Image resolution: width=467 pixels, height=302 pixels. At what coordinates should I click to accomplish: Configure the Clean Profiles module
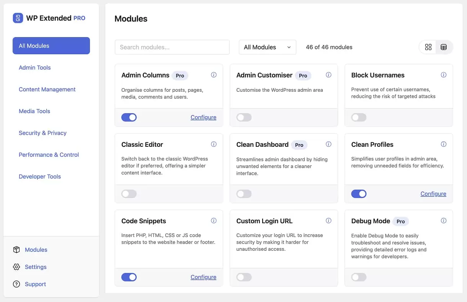point(433,194)
